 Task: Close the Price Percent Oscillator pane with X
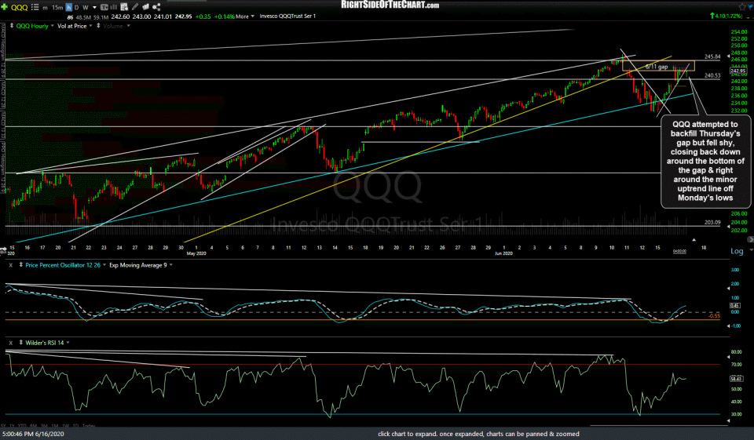tap(10, 265)
